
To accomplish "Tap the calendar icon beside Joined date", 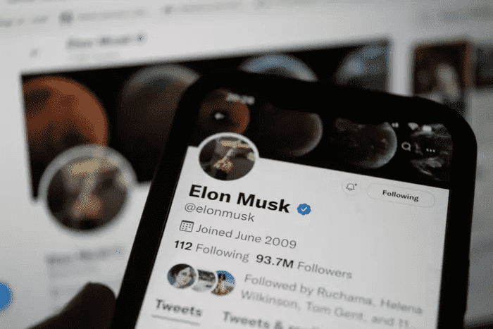I will 186,226.
